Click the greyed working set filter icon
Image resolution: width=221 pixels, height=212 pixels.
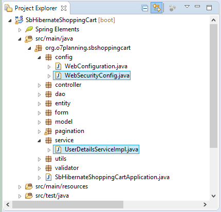point(172,8)
